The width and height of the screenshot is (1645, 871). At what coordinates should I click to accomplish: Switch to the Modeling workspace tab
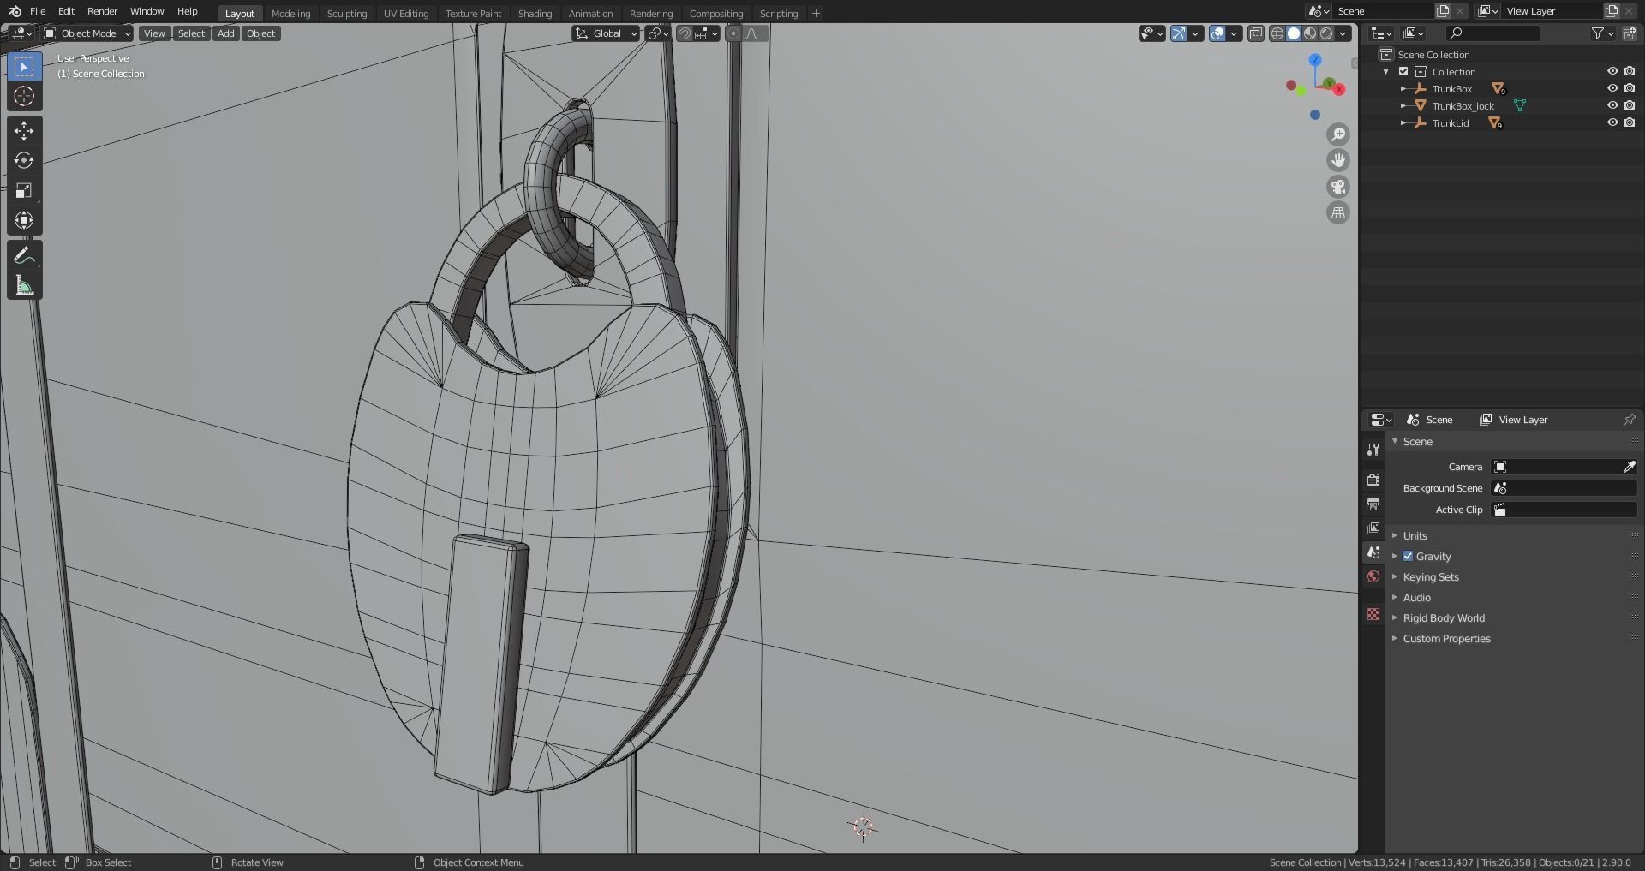click(x=290, y=14)
